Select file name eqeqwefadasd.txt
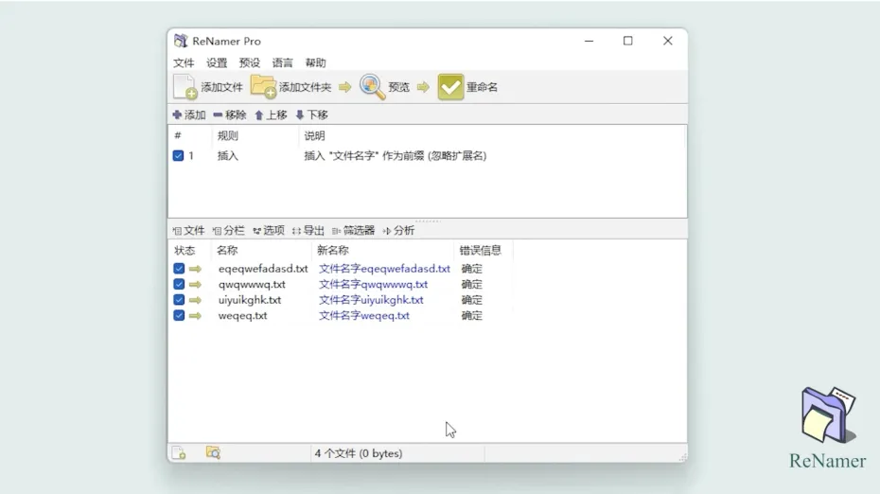 (x=263, y=269)
